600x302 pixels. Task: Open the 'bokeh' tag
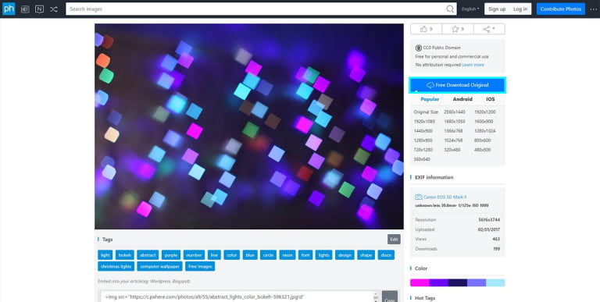125,255
